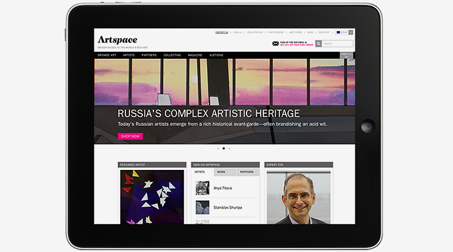Click the Sign In link

(238, 32)
